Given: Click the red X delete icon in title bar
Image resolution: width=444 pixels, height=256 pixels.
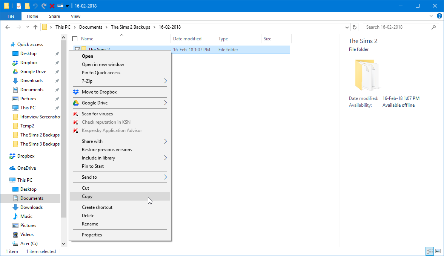Looking at the screenshot, I should point(52,6).
